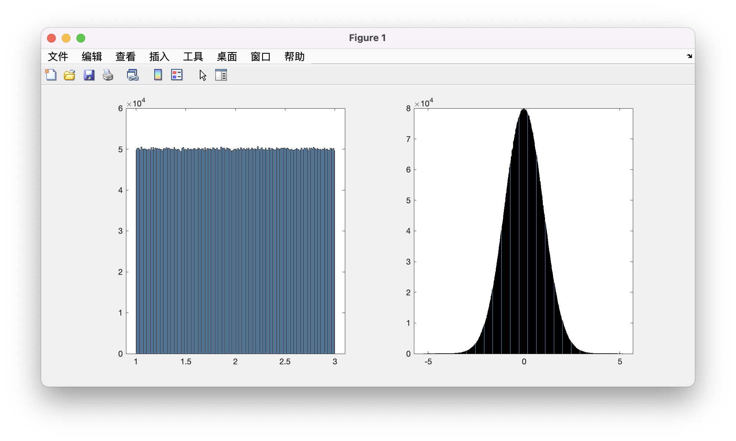Click the Open File folder icon
Viewport: 736px width, 441px height.
pos(69,75)
